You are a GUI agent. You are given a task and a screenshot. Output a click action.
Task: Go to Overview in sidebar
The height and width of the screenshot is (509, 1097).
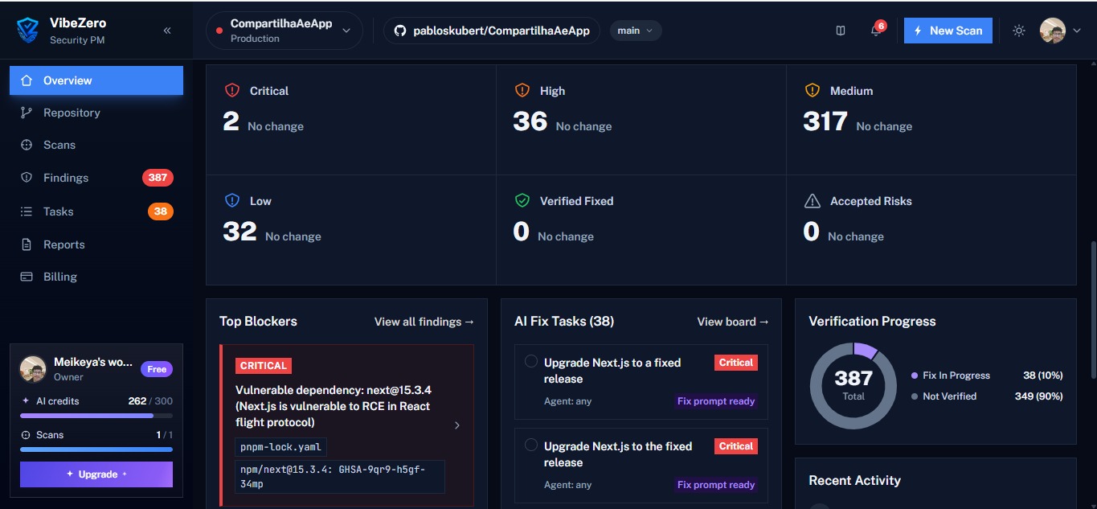[96, 80]
